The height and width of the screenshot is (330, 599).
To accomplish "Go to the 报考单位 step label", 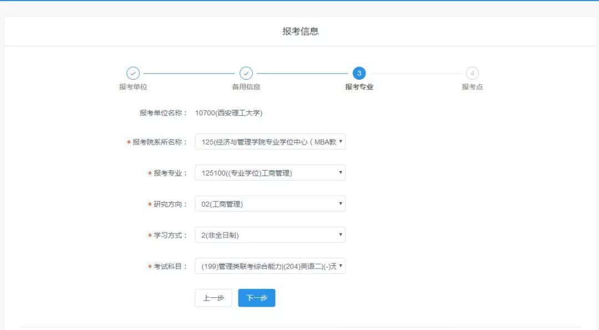I will [x=133, y=87].
